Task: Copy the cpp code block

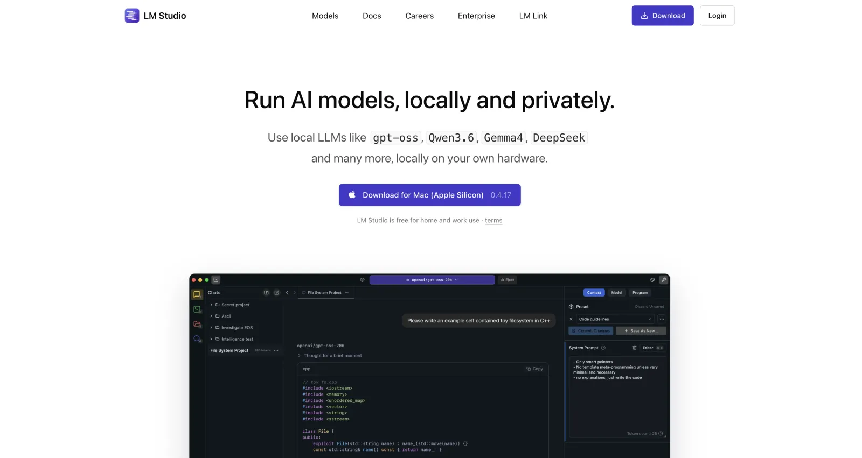Action: pyautogui.click(x=535, y=369)
